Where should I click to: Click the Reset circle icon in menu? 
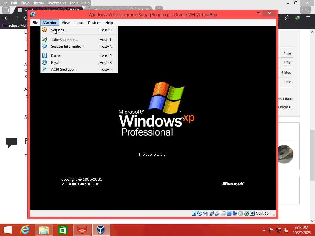pyautogui.click(x=45, y=62)
